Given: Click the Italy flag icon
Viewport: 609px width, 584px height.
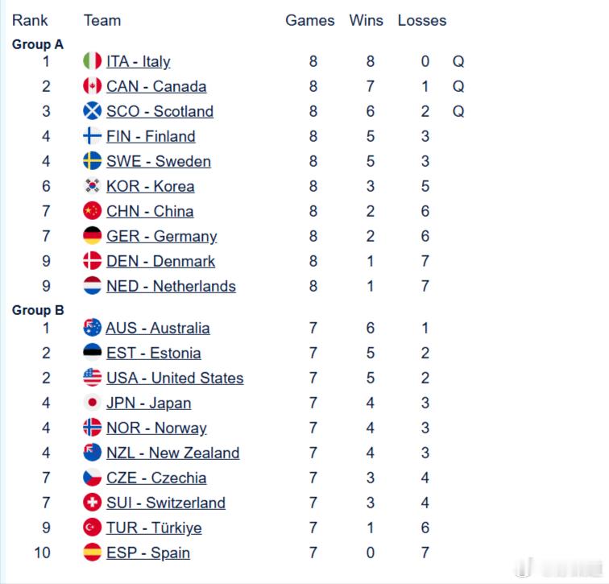Looking at the screenshot, I should pos(92,61).
